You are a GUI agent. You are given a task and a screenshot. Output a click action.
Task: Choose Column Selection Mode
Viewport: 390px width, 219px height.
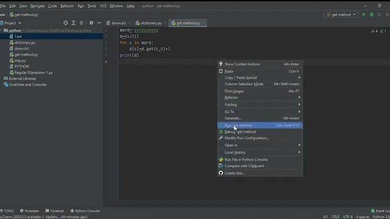[x=260, y=84]
